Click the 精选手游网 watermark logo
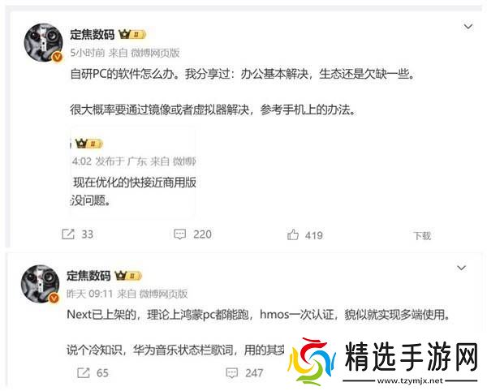This screenshot has height=391, width=487. point(382,362)
